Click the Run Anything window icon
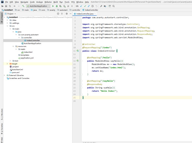 point(110,6)
